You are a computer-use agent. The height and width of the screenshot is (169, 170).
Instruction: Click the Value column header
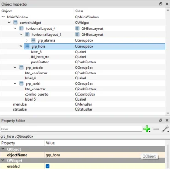[105, 143]
